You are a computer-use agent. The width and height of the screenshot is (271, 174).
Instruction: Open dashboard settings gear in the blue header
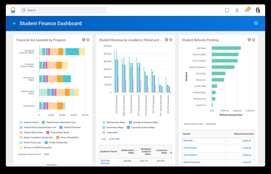click(x=256, y=23)
